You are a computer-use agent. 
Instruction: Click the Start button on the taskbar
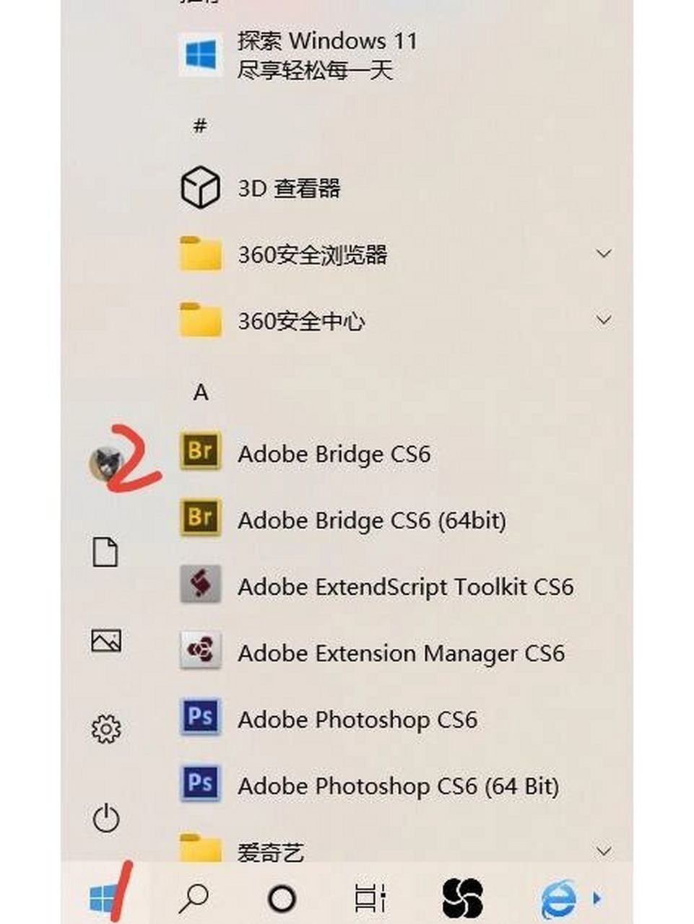click(105, 897)
